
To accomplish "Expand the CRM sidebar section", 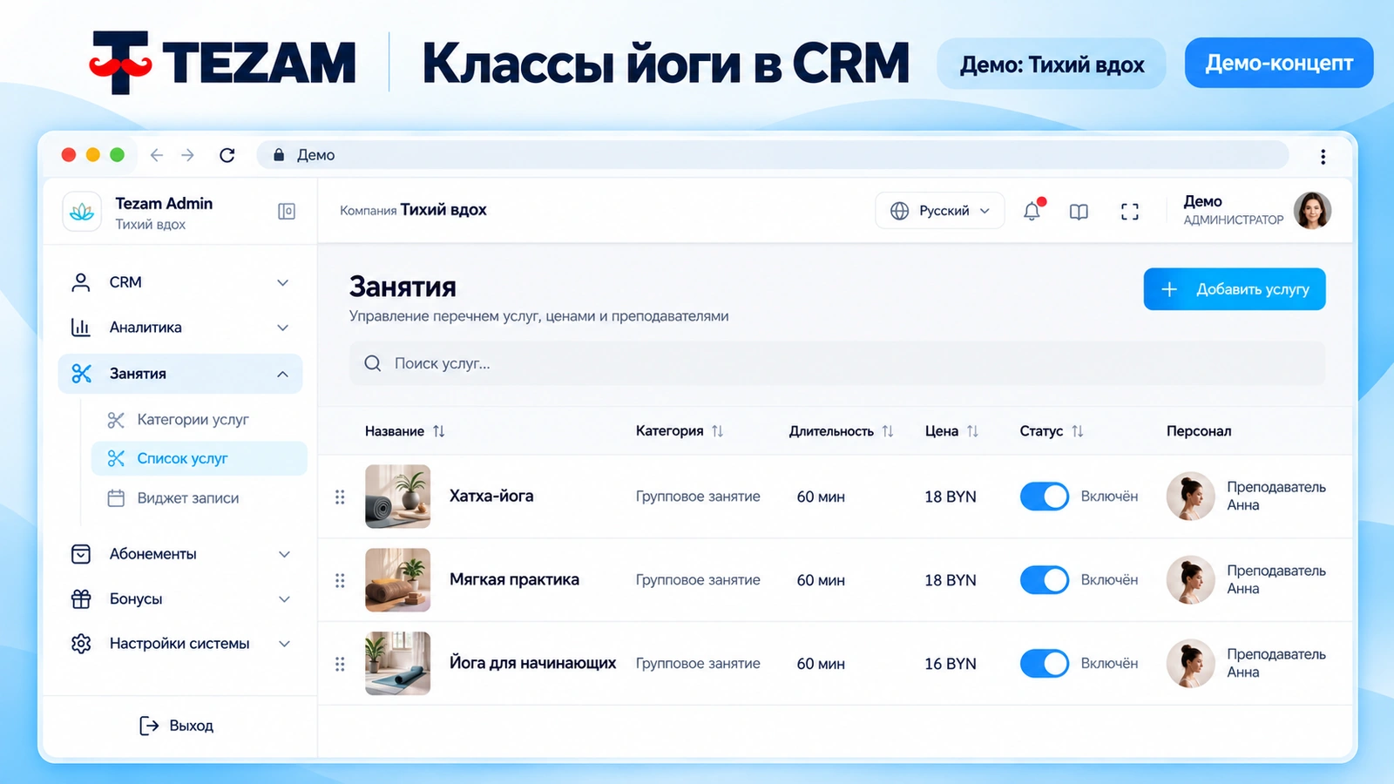I will coord(180,282).
